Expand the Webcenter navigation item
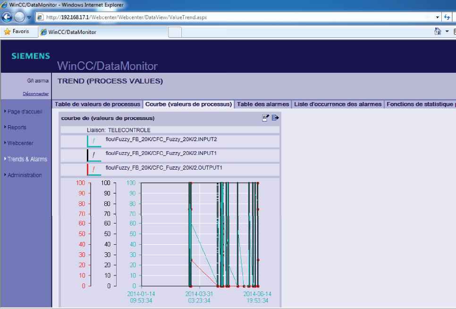Viewport: 456px width, 309px height. point(21,143)
